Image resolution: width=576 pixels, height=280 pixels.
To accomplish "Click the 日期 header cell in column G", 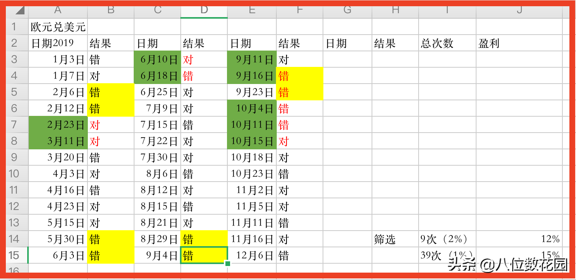I will (347, 43).
